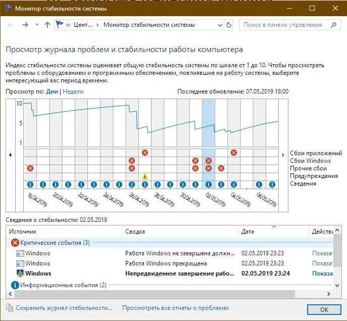This screenshot has width=347, height=321.
Task: Select the information icon for 22.04.2019
Action: pos(81,185)
